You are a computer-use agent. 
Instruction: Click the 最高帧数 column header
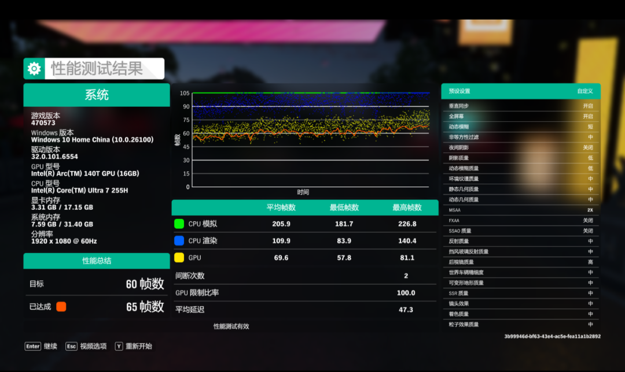pos(407,207)
